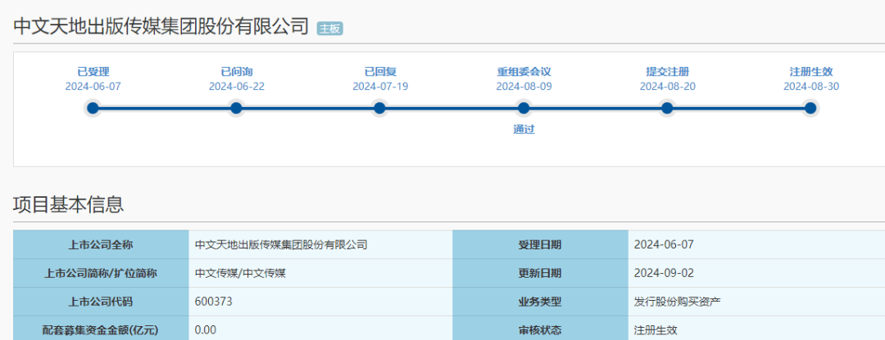Click the 项目基本信息 section heading
Viewport: 885px width, 340px height.
(x=68, y=204)
